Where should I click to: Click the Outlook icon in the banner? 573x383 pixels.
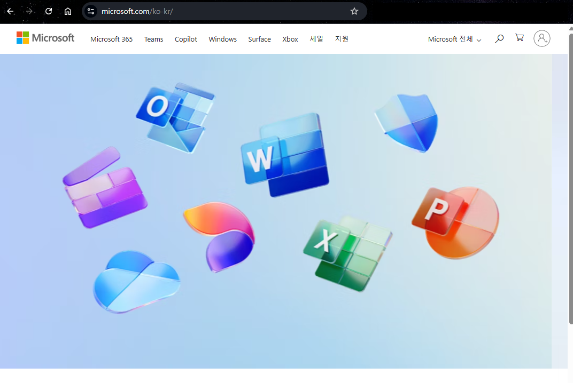pos(175,117)
